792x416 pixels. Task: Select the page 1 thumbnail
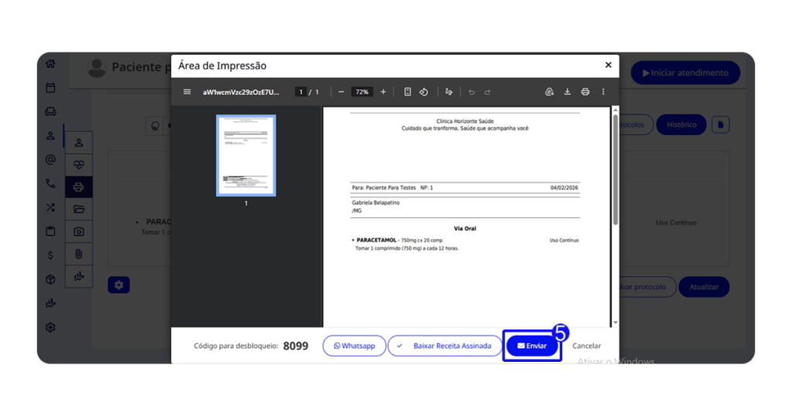click(x=246, y=156)
